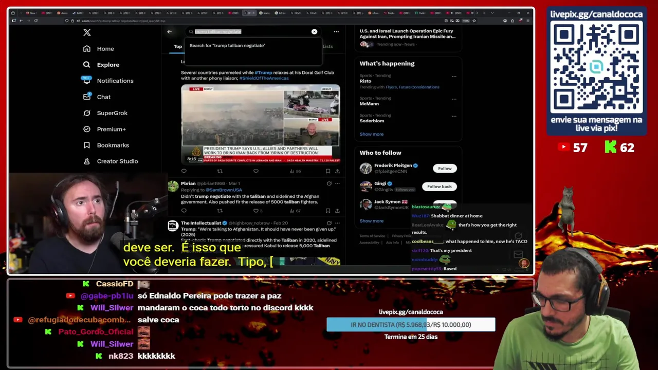Show more under What's happening
The height and width of the screenshot is (370, 658).
tap(371, 134)
